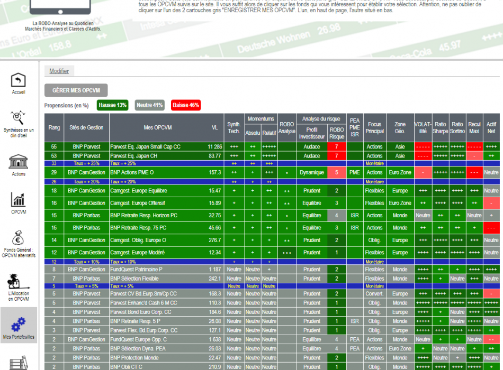Click Momentums Absolu column header

(253, 133)
